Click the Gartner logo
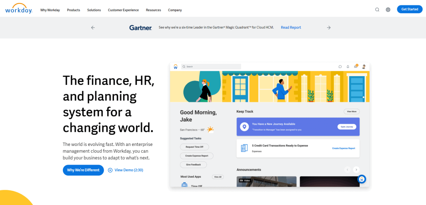The height and width of the screenshot is (205, 426). point(141,27)
